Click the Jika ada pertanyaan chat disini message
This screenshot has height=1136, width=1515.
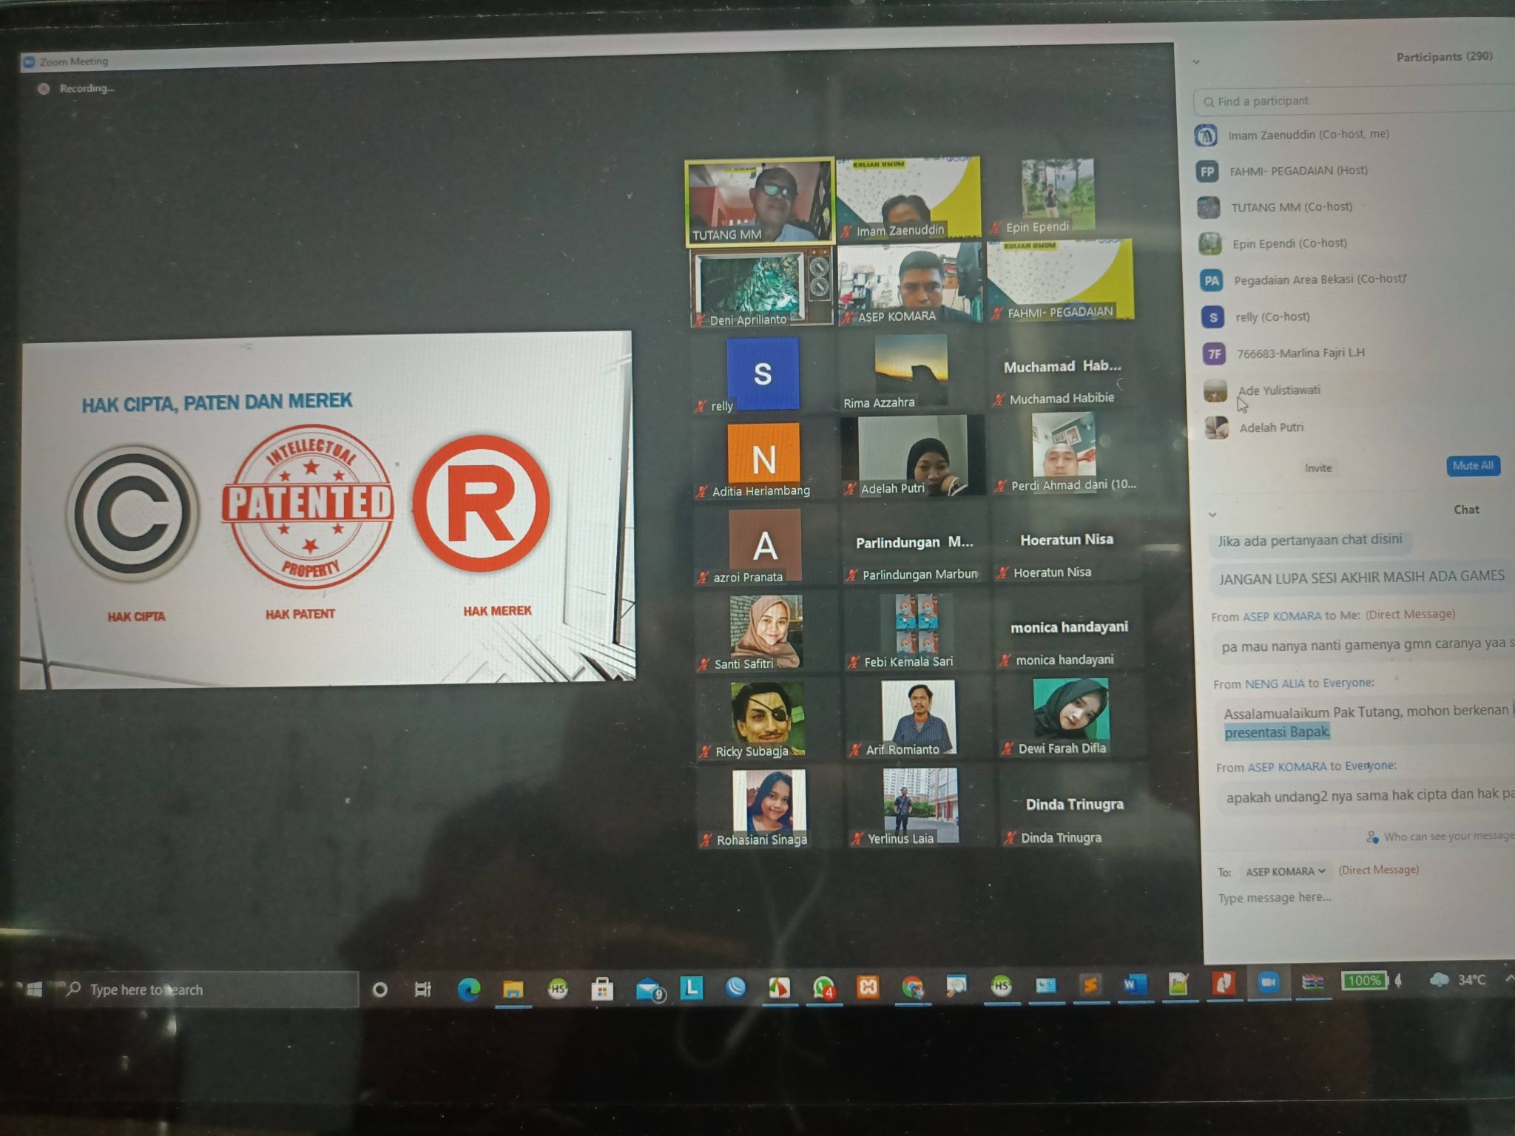click(1309, 541)
